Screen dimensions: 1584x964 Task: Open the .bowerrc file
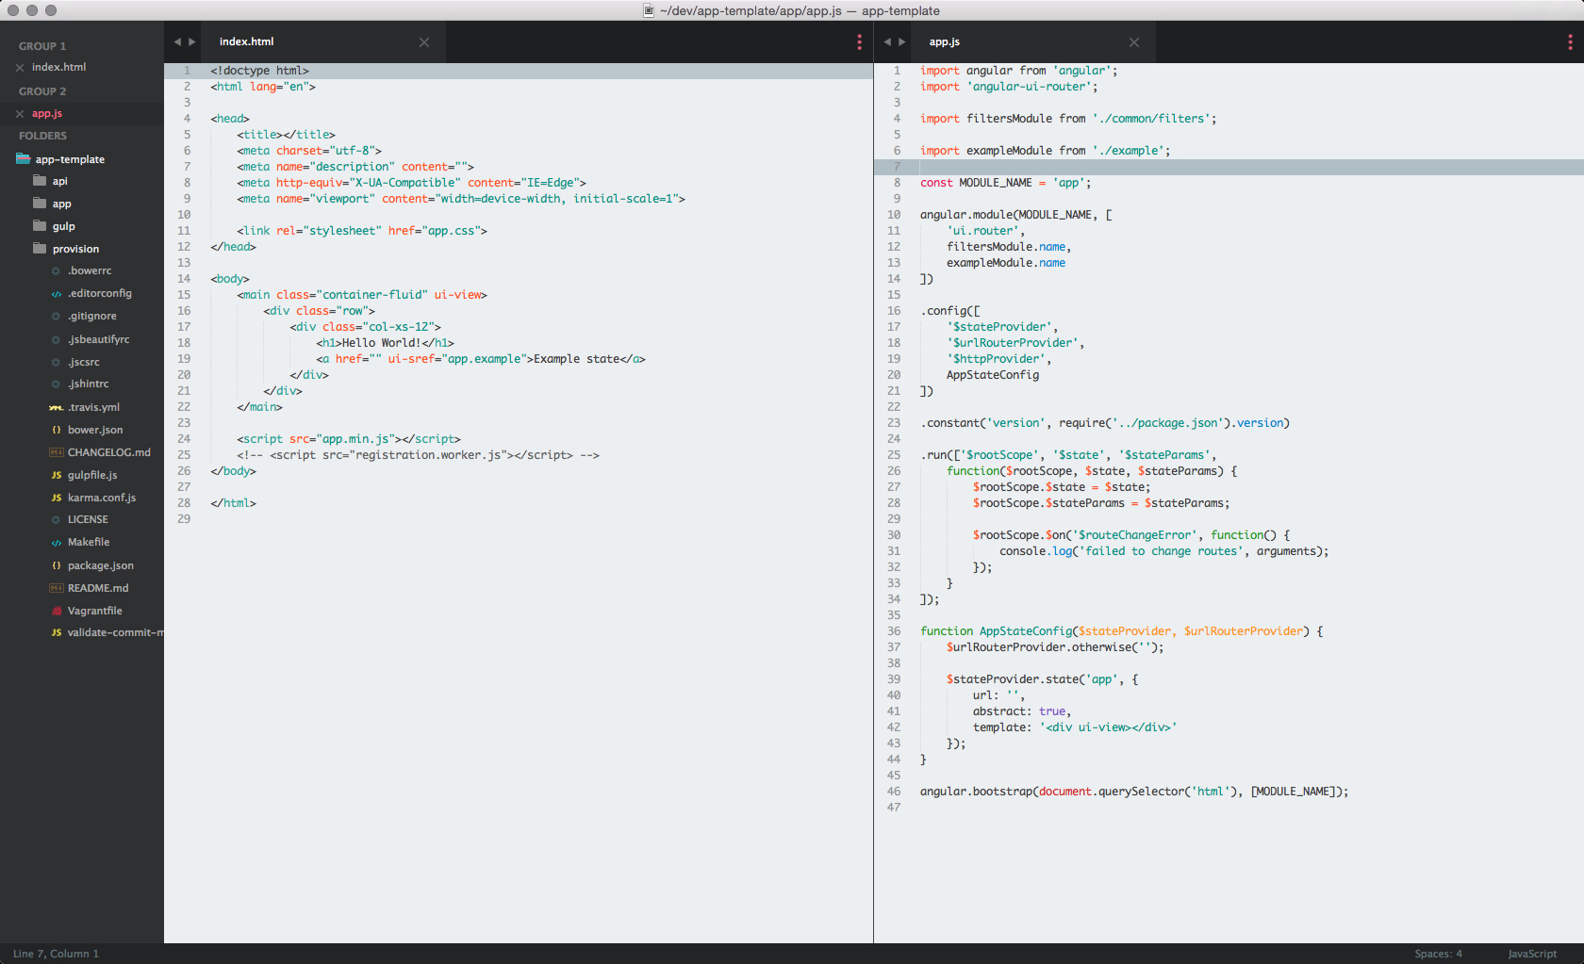(90, 270)
